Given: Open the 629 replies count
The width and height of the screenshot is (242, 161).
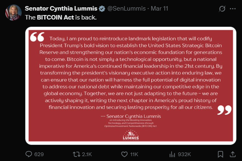Looking at the screenshot, I should [39, 154].
